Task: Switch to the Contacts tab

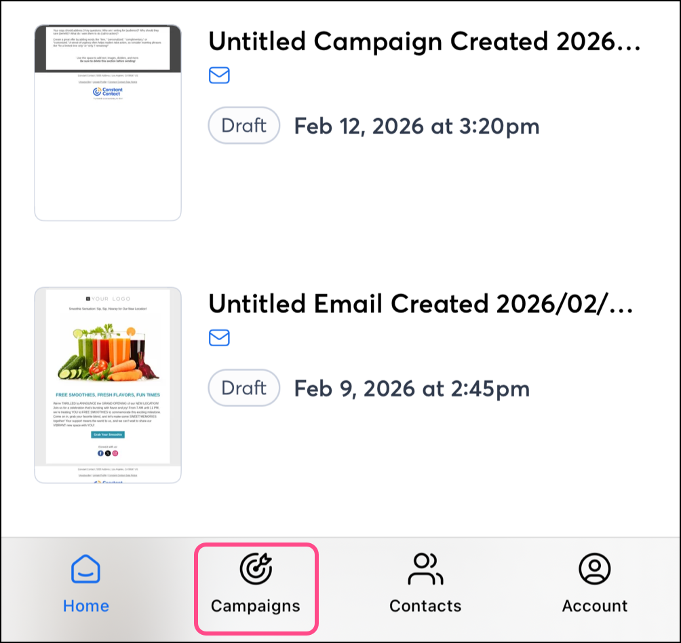Action: pyautogui.click(x=425, y=589)
